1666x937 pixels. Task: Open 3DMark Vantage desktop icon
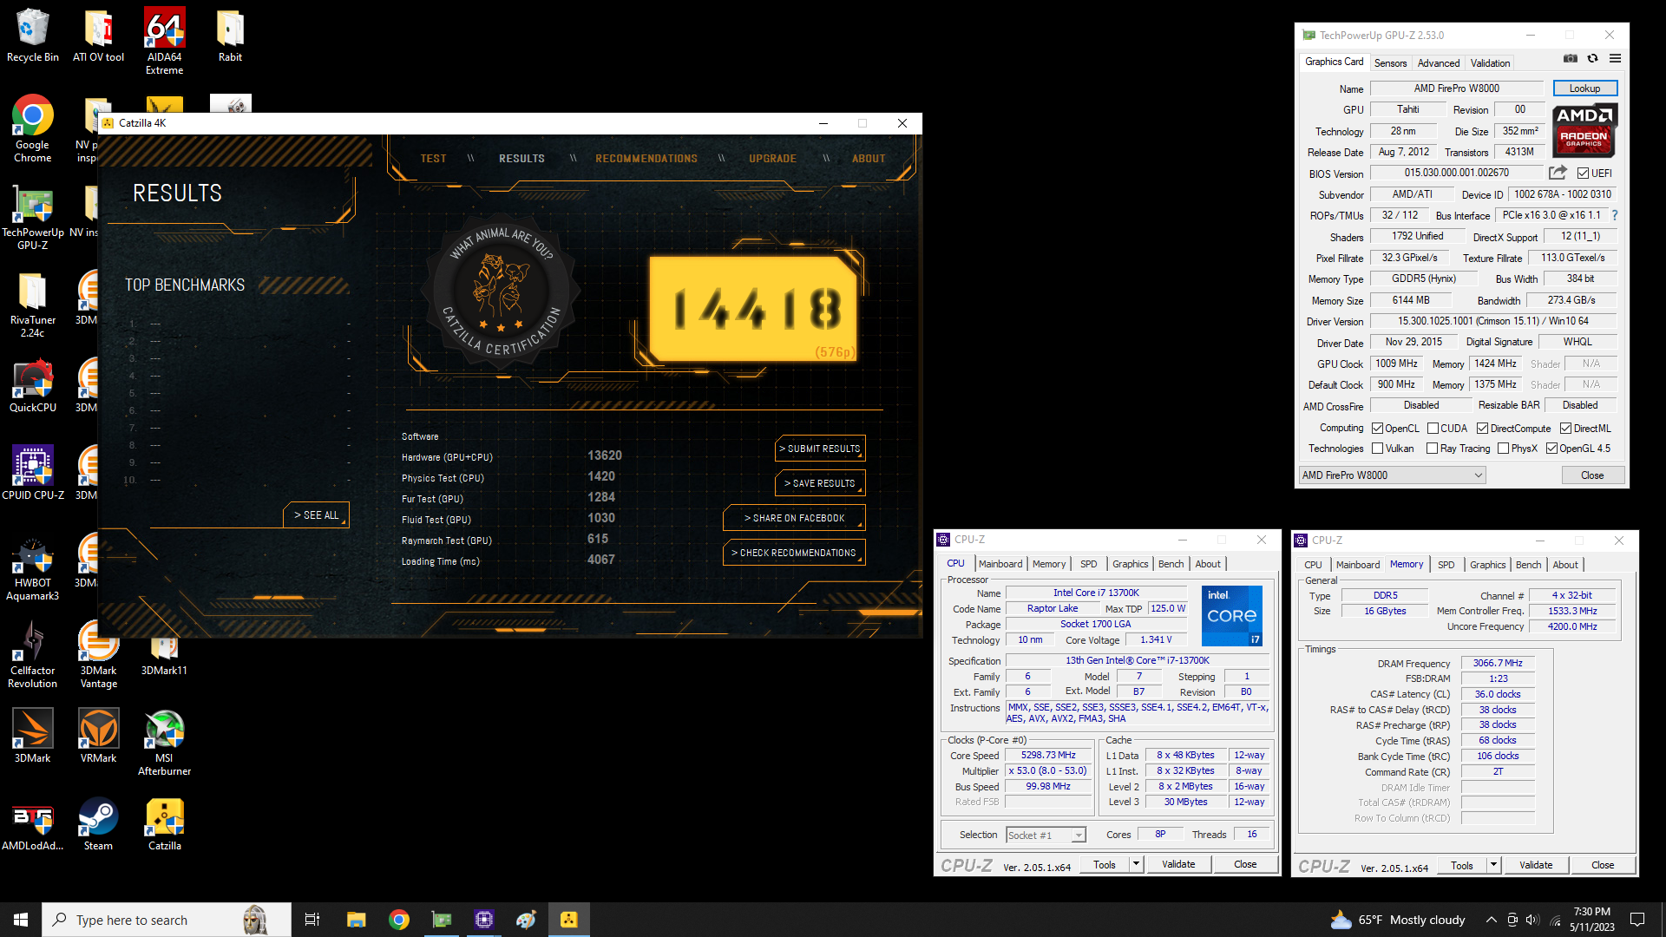click(98, 656)
